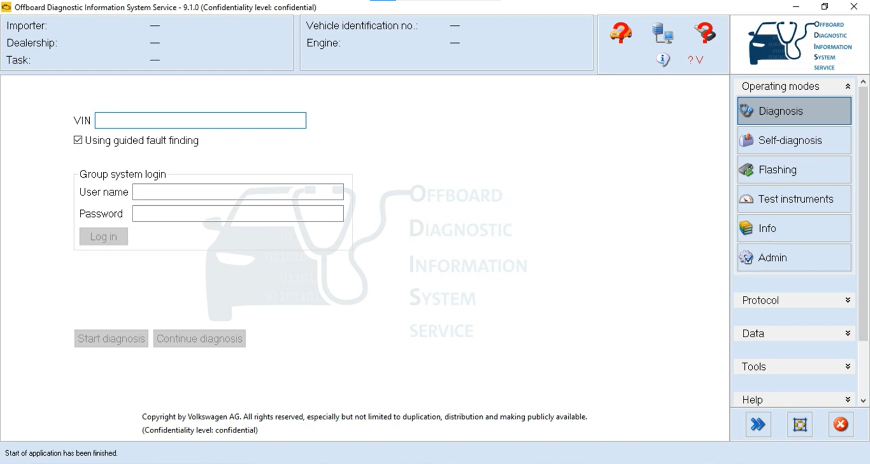Expand the Data section

(x=848, y=333)
